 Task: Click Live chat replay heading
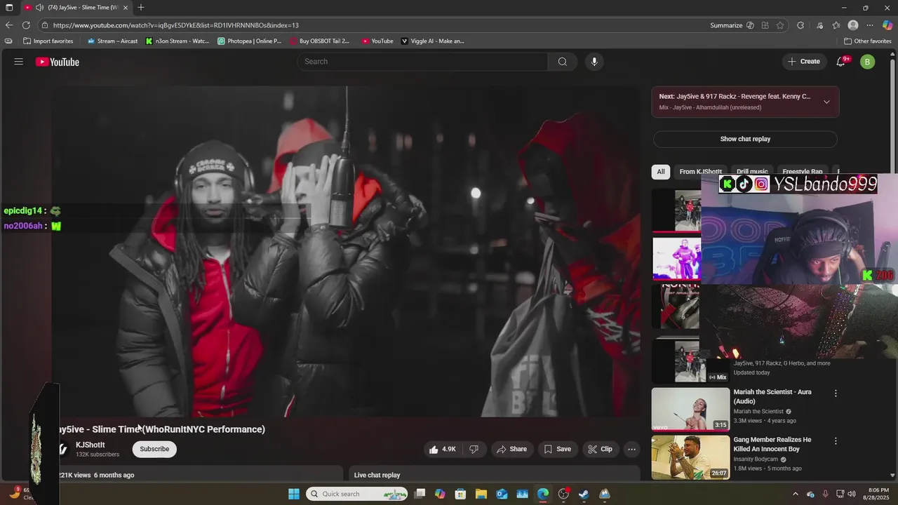(377, 475)
